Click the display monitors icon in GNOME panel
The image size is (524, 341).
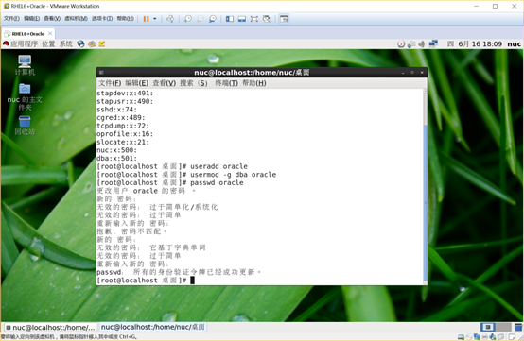433,43
